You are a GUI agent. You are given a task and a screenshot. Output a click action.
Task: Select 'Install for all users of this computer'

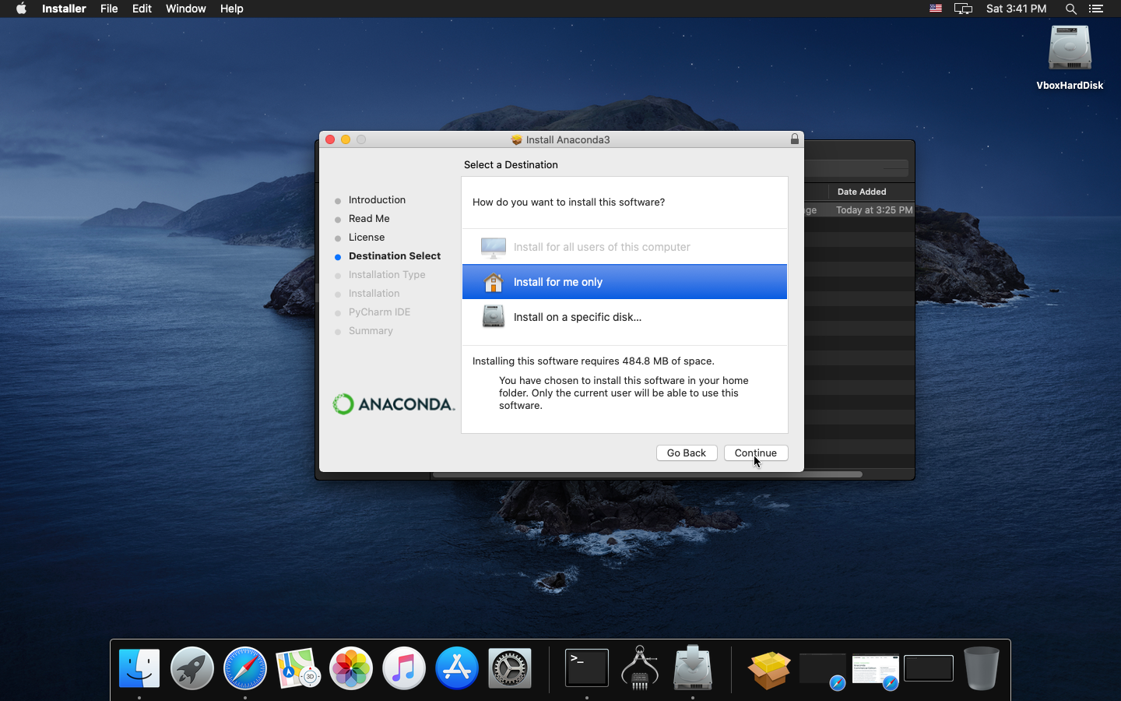point(624,247)
